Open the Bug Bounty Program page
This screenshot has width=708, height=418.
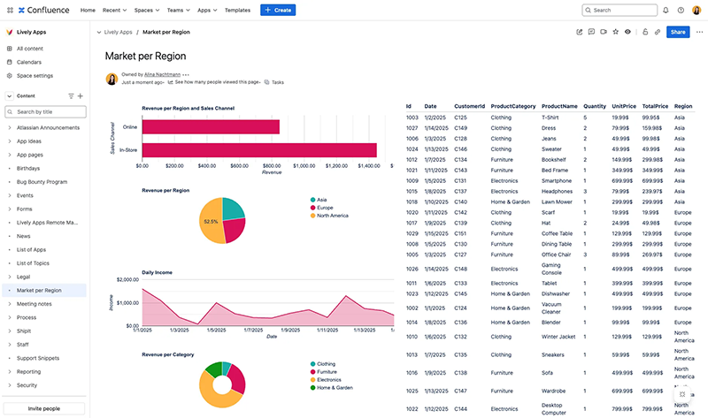(42, 182)
